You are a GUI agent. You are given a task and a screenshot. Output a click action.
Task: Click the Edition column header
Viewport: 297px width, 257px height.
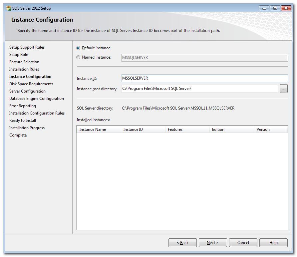(231, 129)
